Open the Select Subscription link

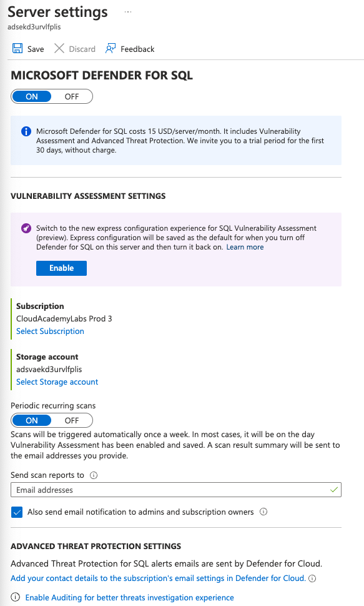(50, 331)
